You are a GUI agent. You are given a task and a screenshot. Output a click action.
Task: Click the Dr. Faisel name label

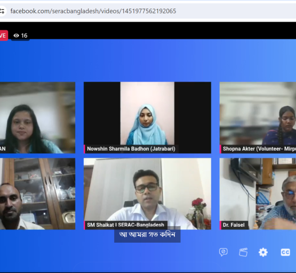[234, 225]
